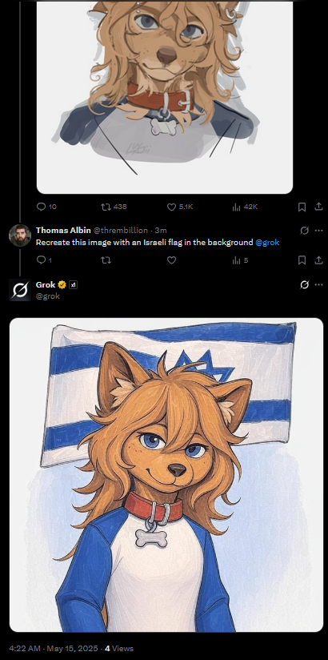Image resolution: width=328 pixels, height=660 pixels.
Task: Open Thomas Albin's profile name
Action: (x=63, y=230)
